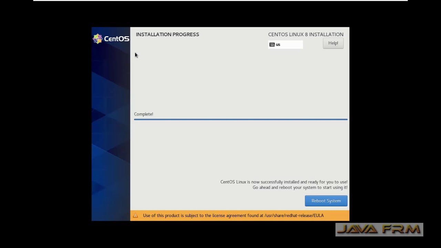Click the "Complete!" status text

pyautogui.click(x=144, y=114)
